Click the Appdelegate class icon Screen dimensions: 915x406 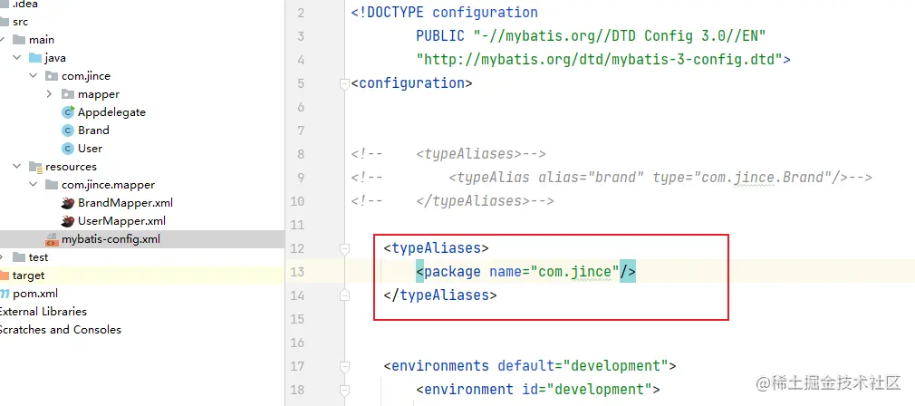[68, 112]
